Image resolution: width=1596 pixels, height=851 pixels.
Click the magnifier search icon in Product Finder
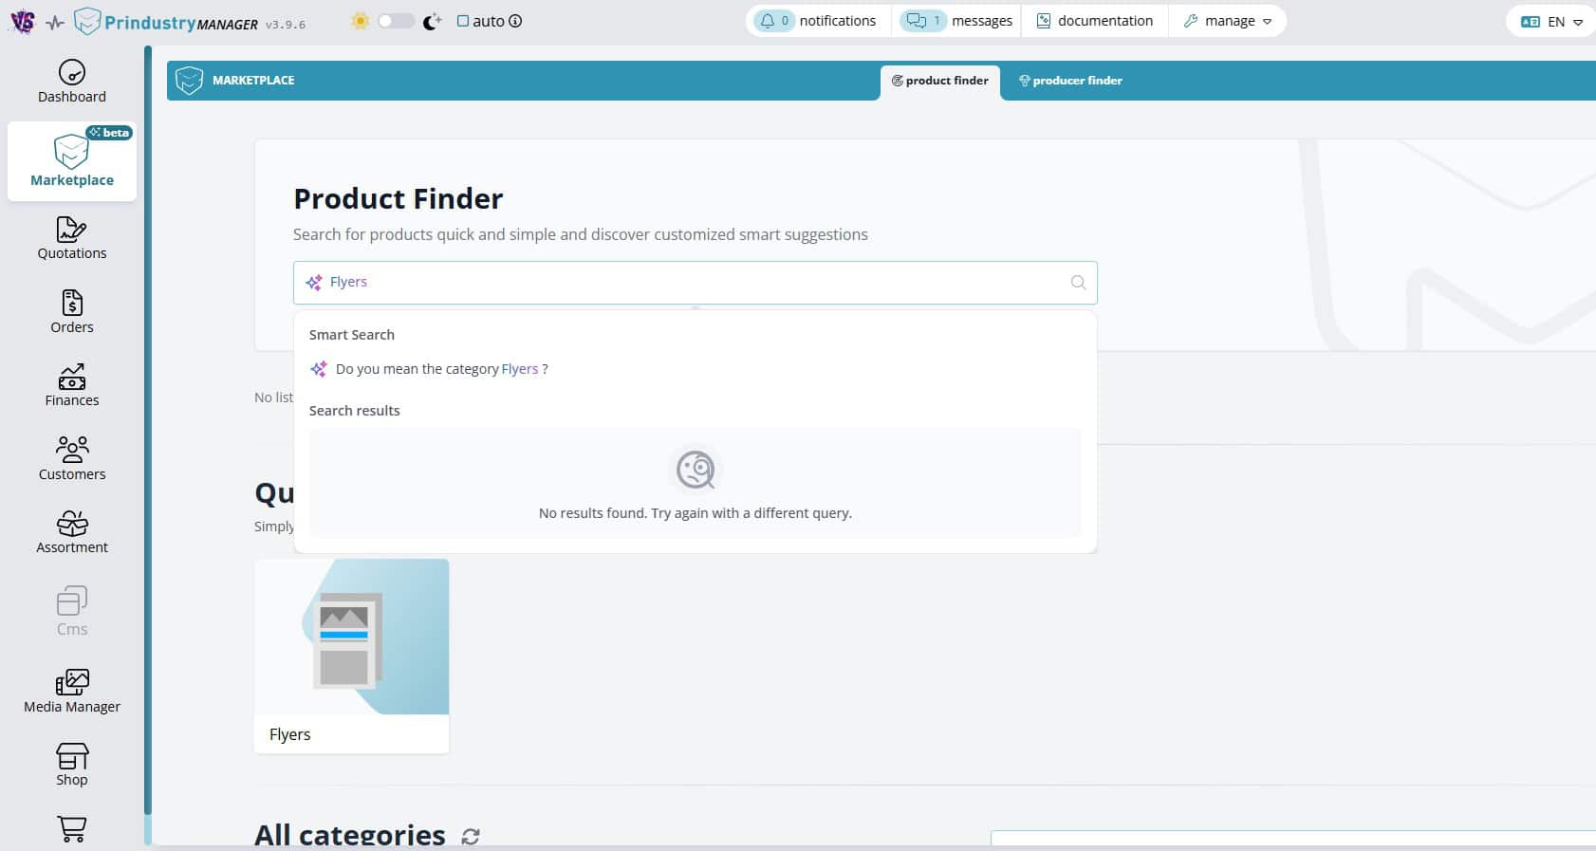pos(1078,283)
